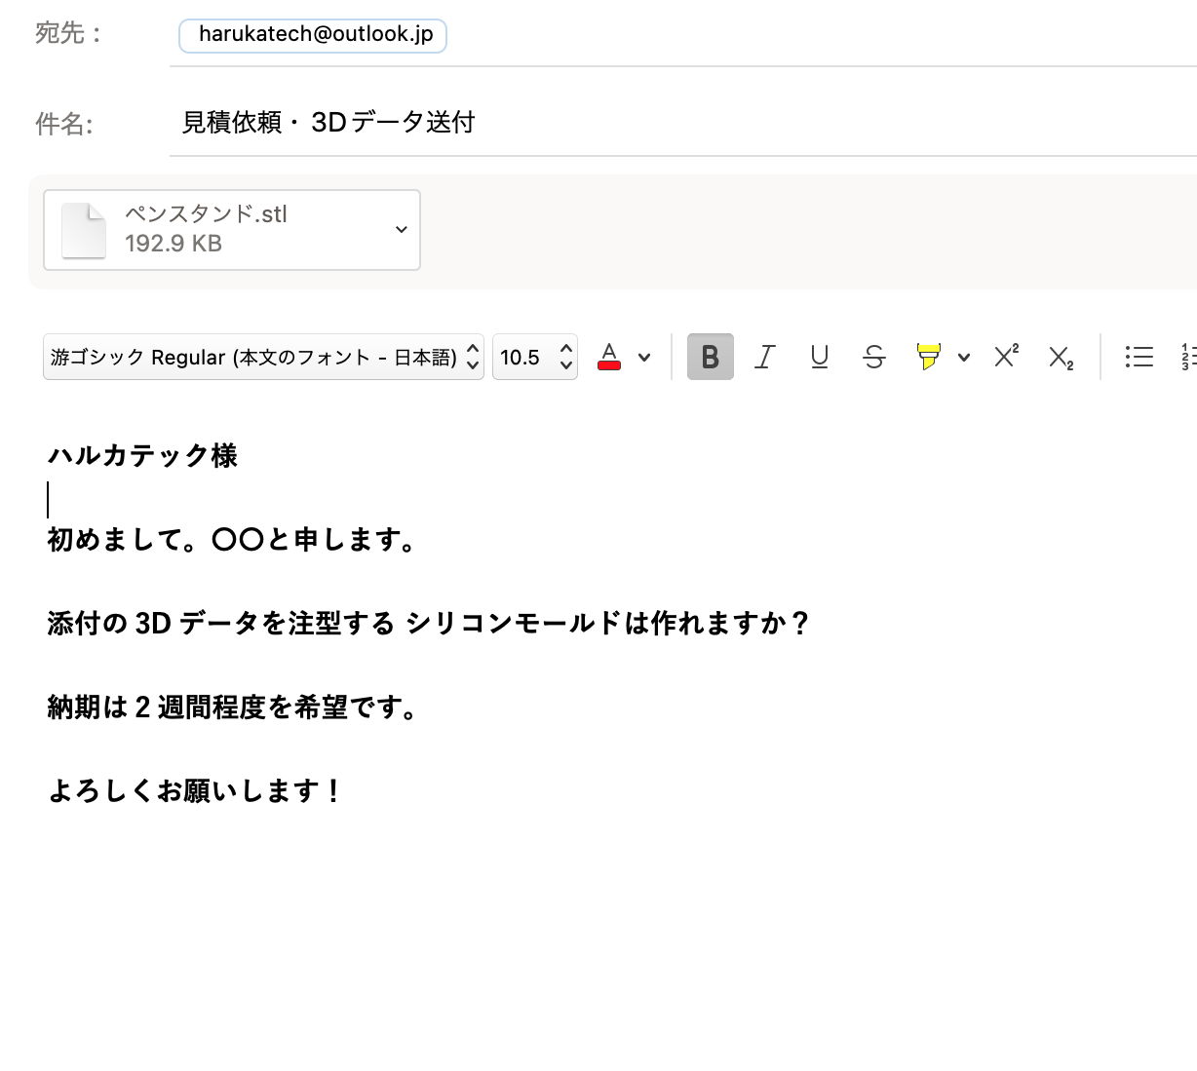This screenshot has width=1197, height=1071.
Task: Toggle the Bold formatting button
Action: coord(710,357)
